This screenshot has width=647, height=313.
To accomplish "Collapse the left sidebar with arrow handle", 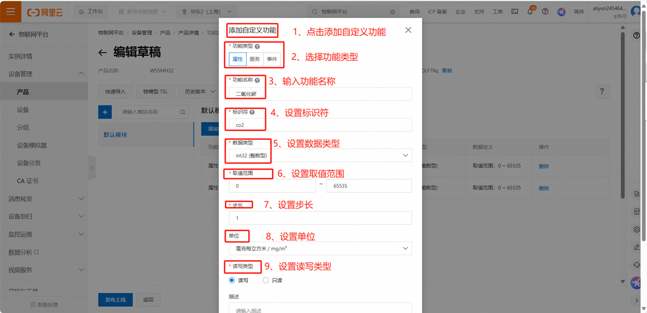I will [x=91, y=168].
